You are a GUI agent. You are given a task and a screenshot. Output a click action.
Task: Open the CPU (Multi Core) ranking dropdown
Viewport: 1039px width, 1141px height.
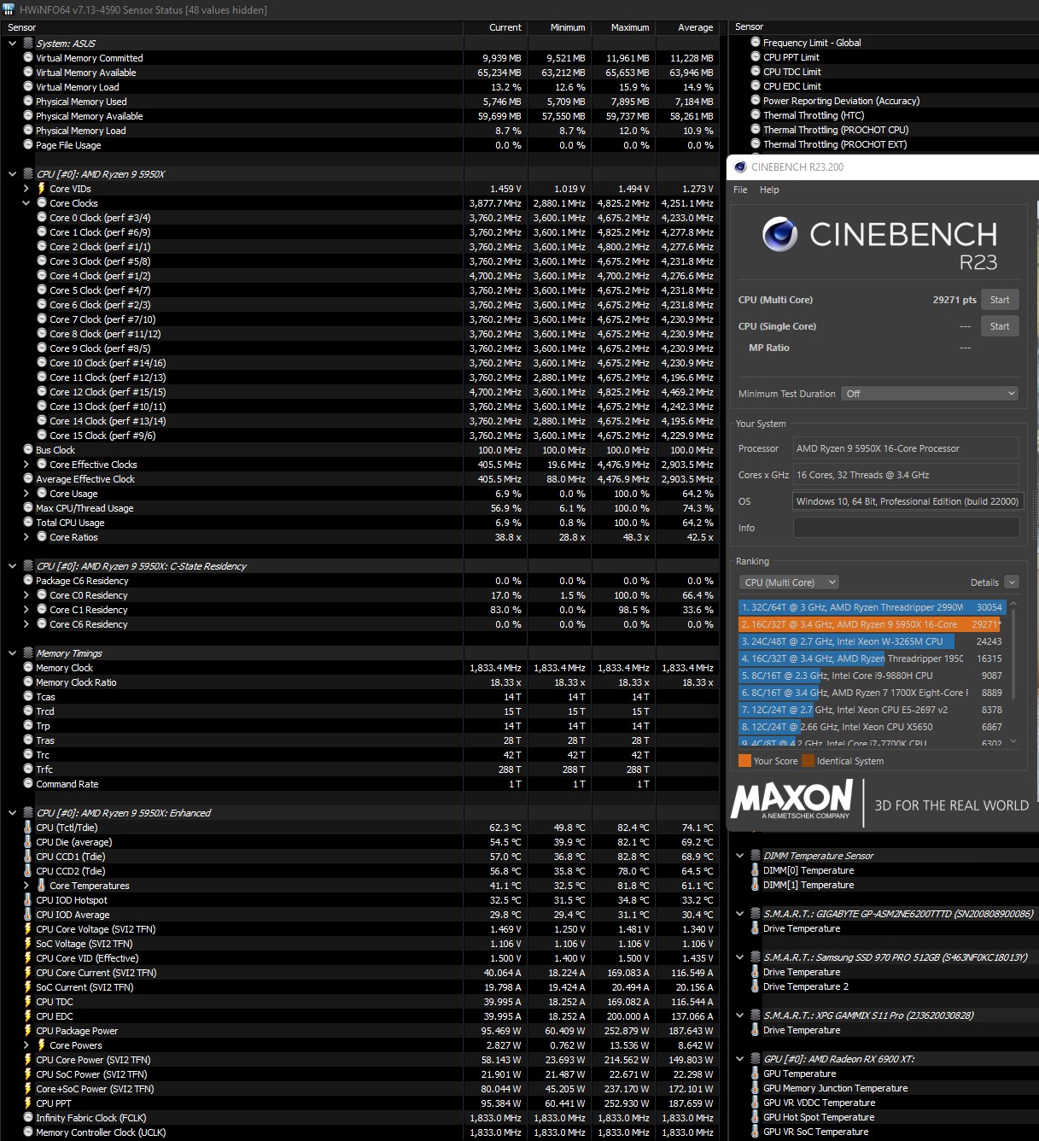[790, 582]
